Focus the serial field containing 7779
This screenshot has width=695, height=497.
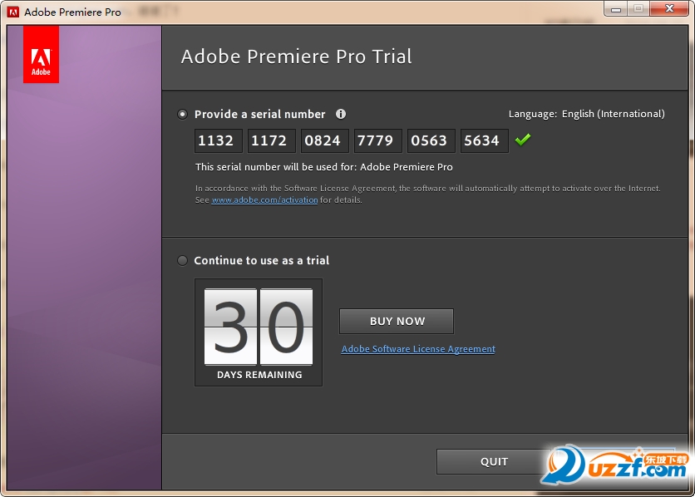coord(378,140)
